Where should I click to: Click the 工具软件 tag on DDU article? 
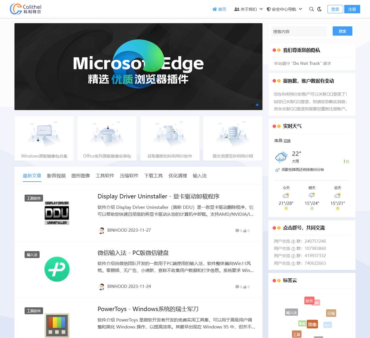34,198
